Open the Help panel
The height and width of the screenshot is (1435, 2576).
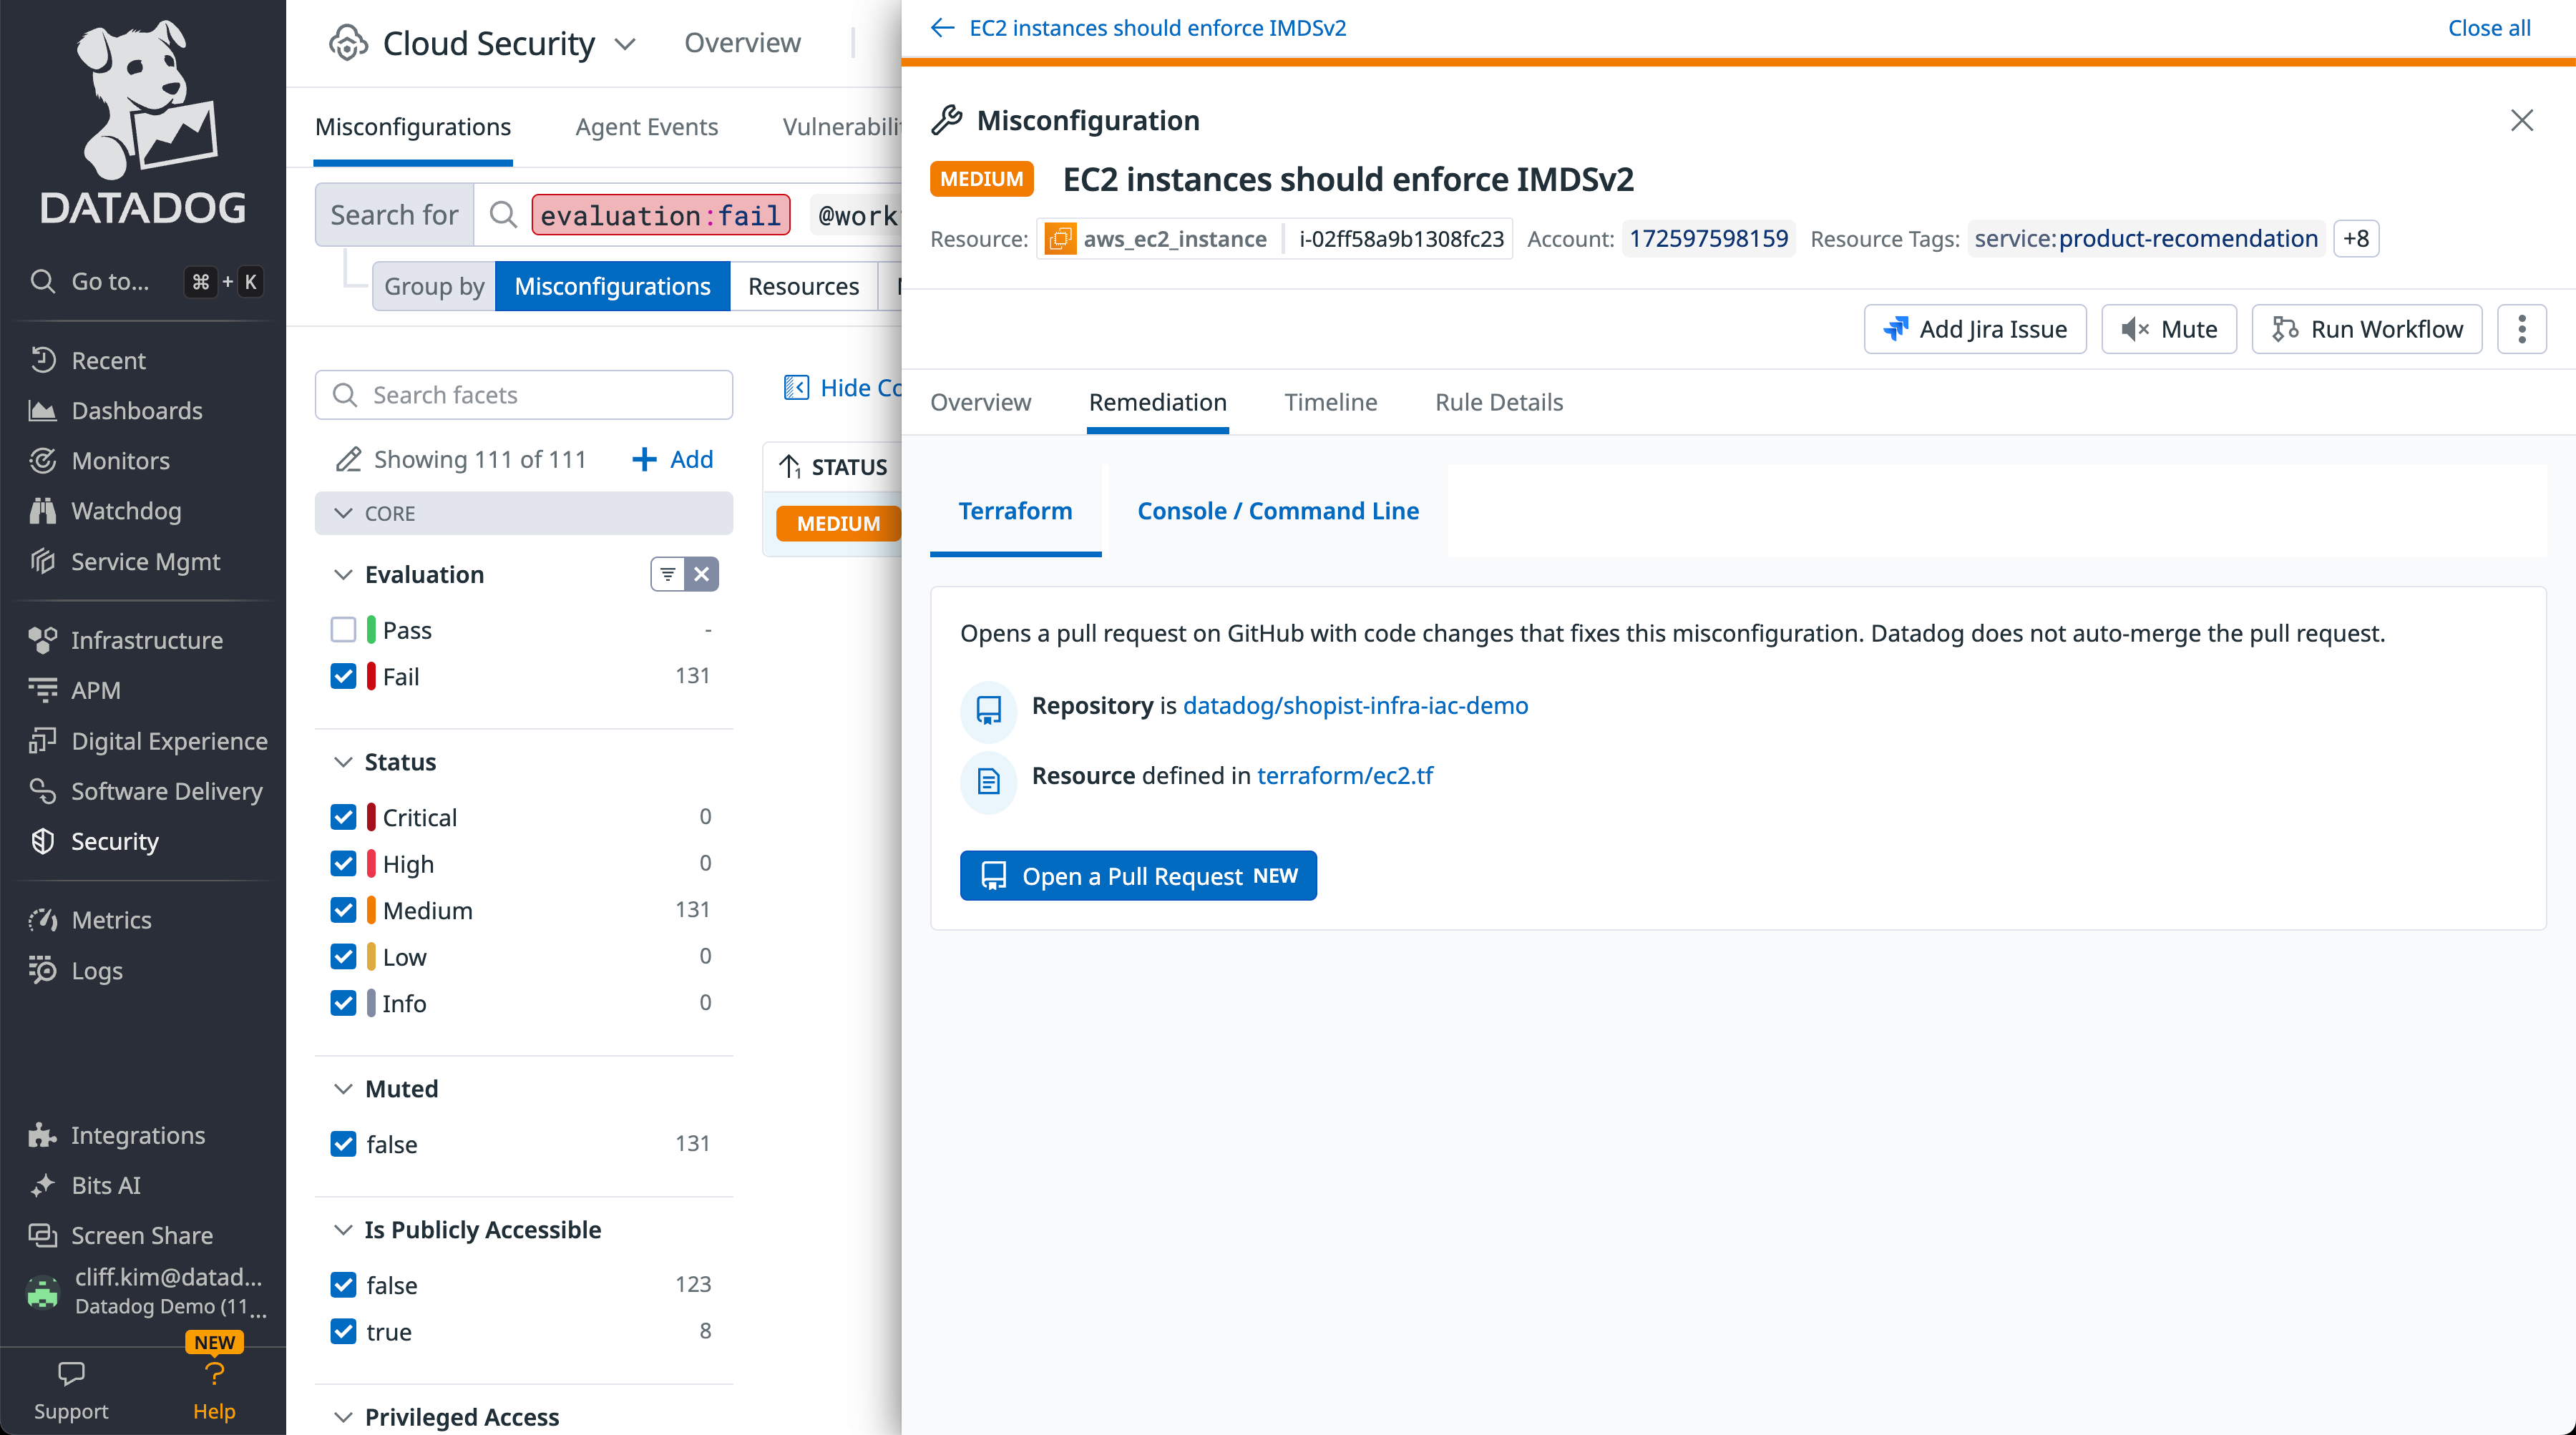click(x=213, y=1390)
